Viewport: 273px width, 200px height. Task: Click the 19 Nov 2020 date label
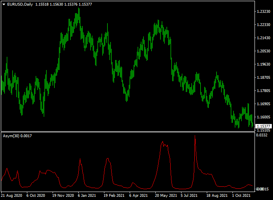(63, 196)
